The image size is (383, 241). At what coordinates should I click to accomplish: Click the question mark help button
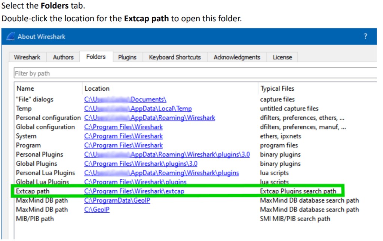[365, 37]
